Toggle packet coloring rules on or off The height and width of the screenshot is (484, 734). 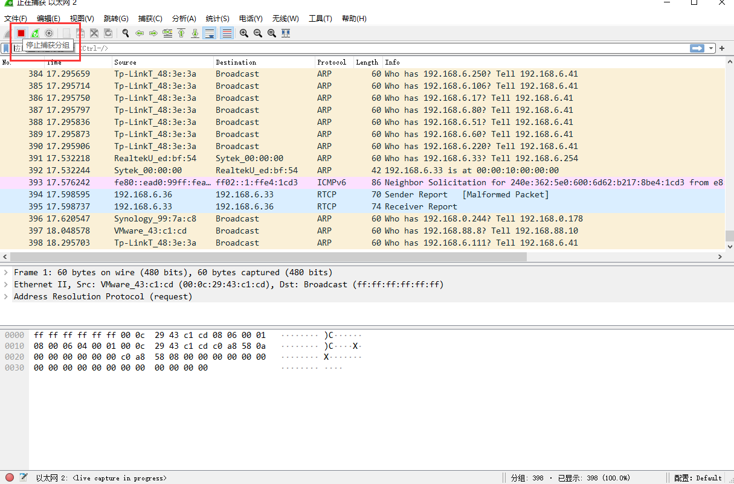(x=227, y=33)
